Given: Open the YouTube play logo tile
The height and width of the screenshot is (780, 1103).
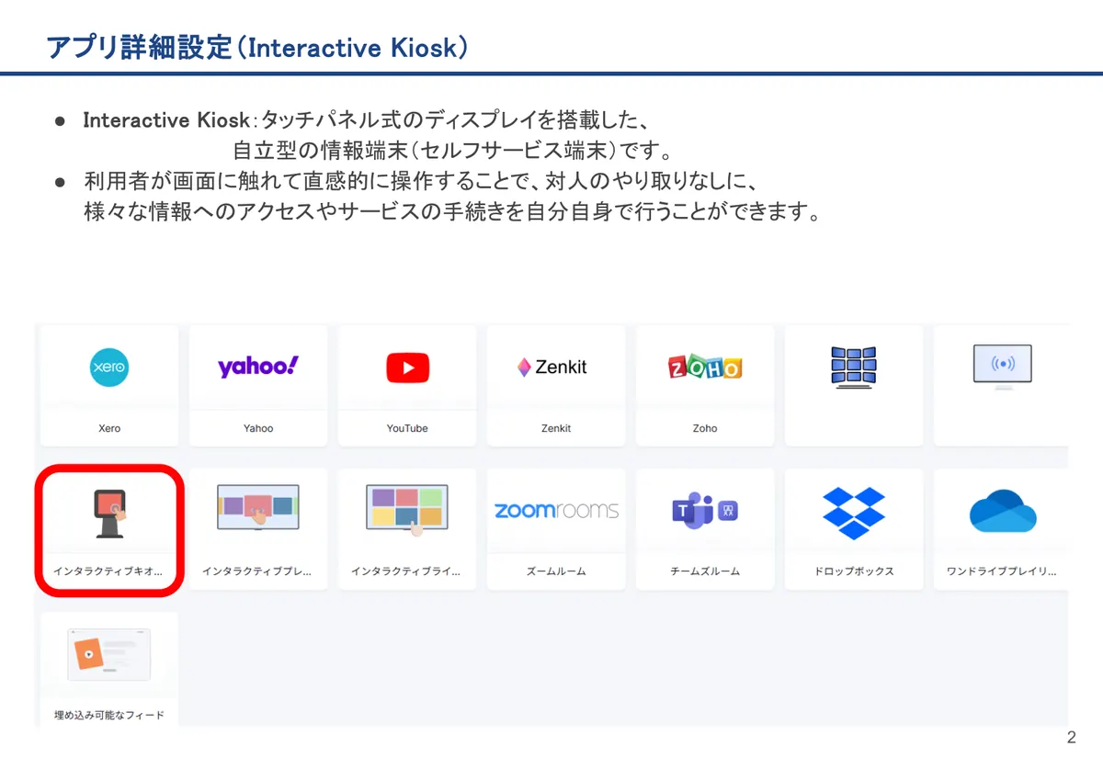Looking at the screenshot, I should pos(407,368).
